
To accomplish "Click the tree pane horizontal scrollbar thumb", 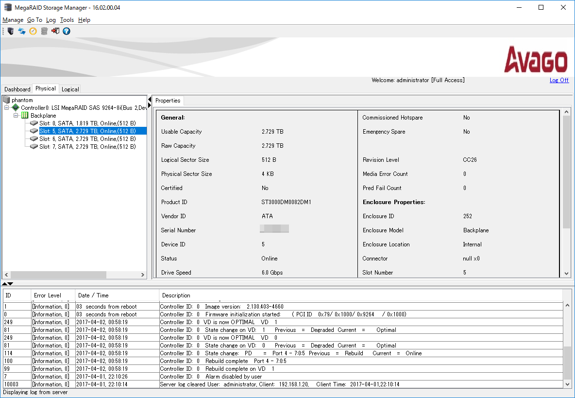I will (x=58, y=275).
